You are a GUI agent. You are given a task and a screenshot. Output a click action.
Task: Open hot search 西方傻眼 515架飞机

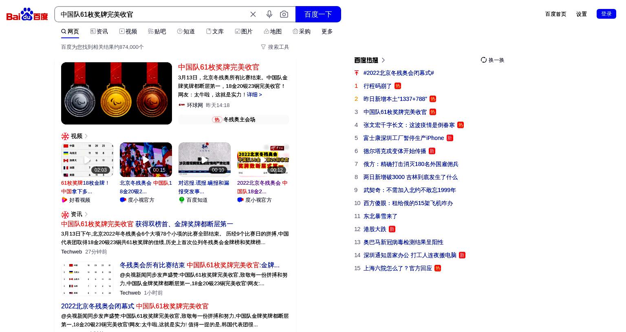408,203
